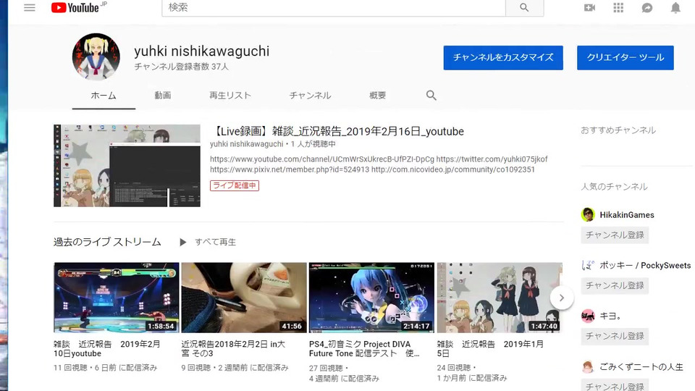Image resolution: width=695 pixels, height=391 pixels.
Task: Search within channel via magnifier tab icon
Action: click(431, 96)
